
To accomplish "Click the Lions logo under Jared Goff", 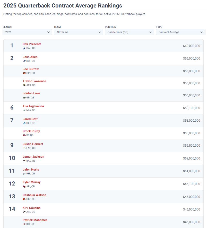I will pos(24,123).
